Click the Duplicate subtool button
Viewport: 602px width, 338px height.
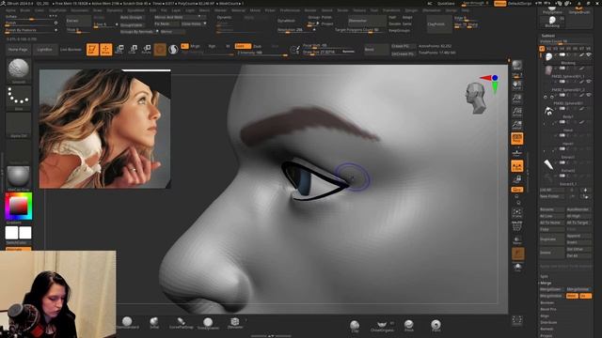click(552, 239)
